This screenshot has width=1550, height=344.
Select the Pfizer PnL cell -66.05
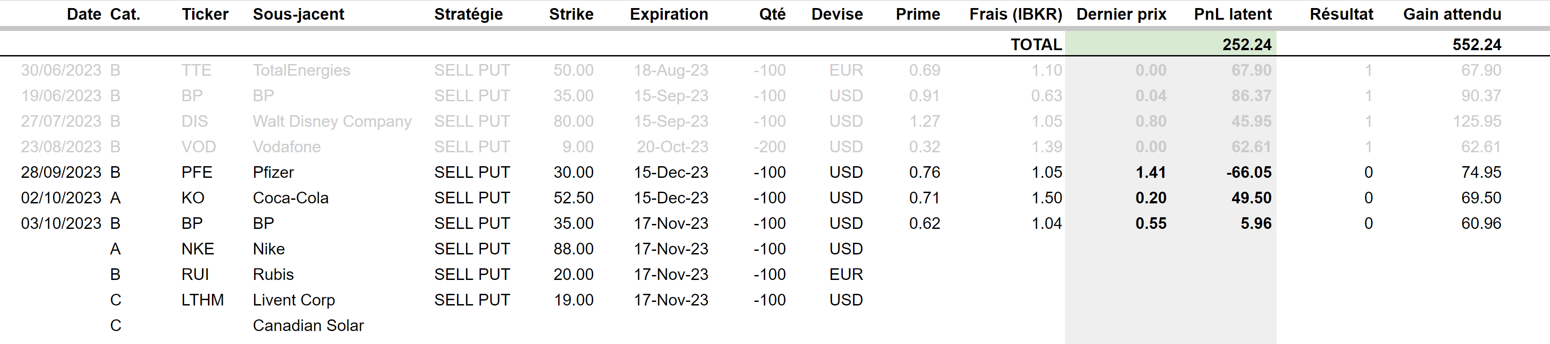(x=1249, y=172)
